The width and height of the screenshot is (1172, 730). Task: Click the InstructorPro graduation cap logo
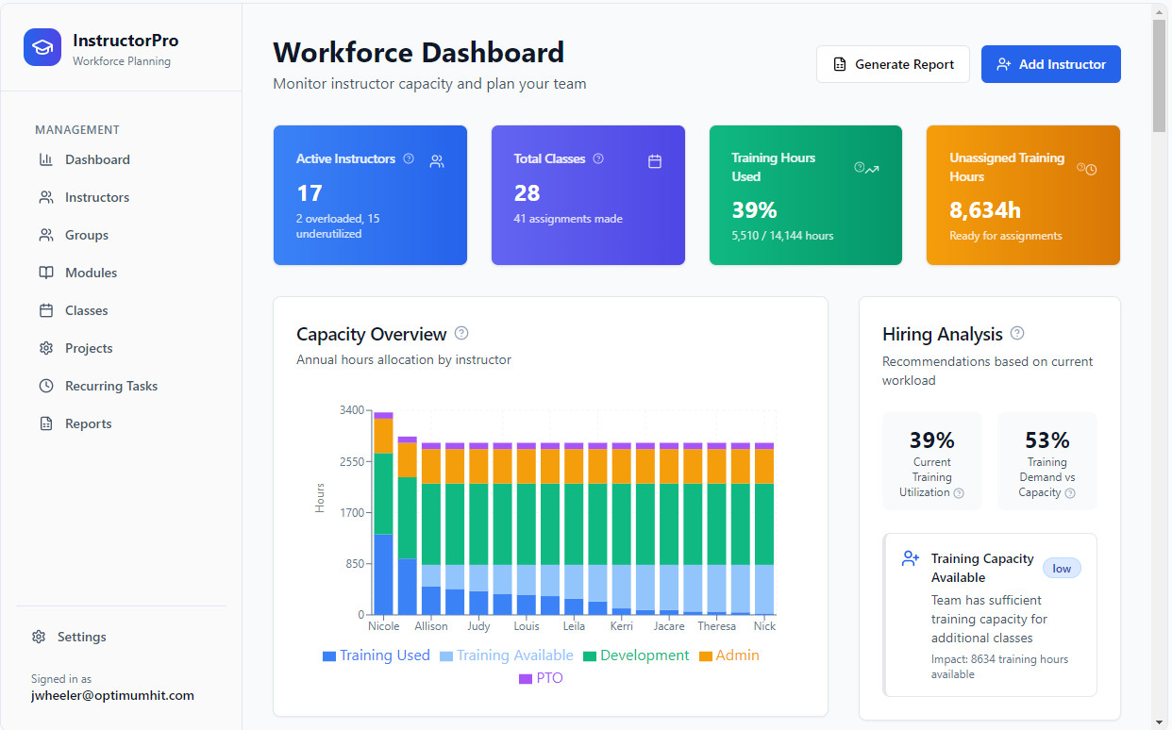coord(42,48)
